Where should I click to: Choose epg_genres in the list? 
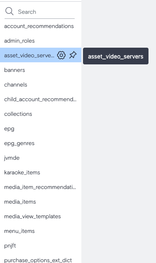[x=41, y=143]
